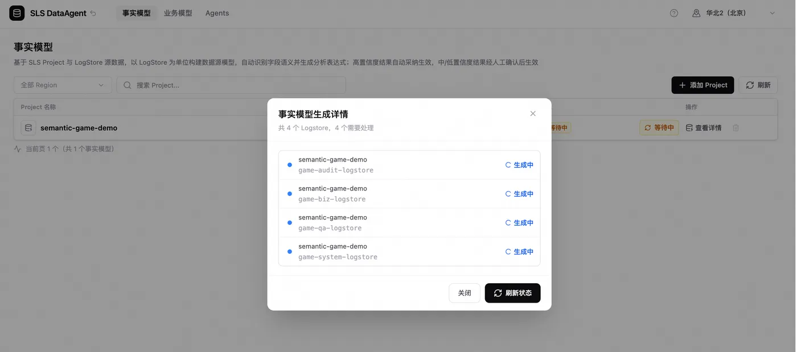Screen dimensions: 797x352
Task: Click the pagination summary 当前页 1 个
Action: 42,149
